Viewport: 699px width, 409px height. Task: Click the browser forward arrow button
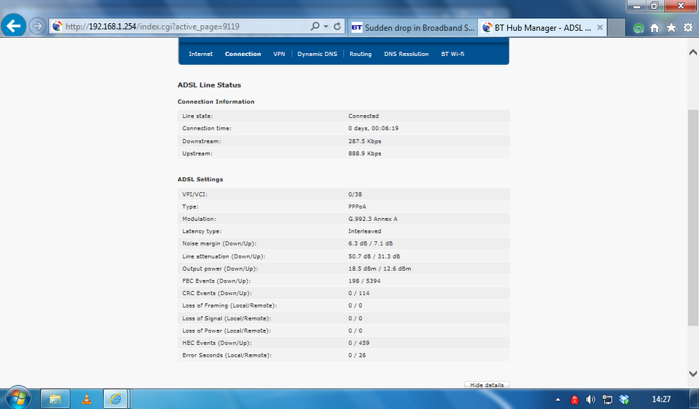pyautogui.click(x=37, y=27)
